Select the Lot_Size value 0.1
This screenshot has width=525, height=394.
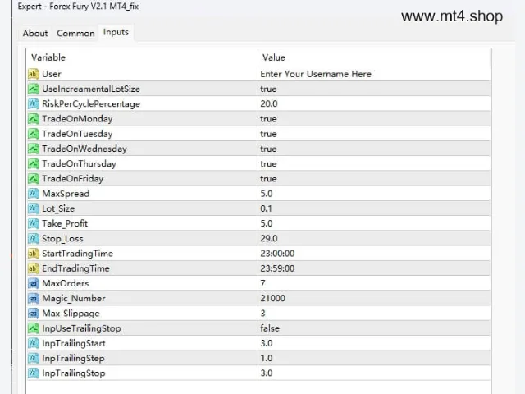tap(266, 208)
